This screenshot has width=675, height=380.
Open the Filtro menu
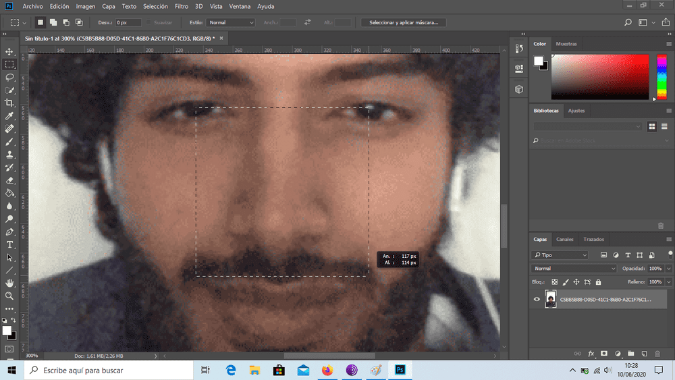pos(181,7)
